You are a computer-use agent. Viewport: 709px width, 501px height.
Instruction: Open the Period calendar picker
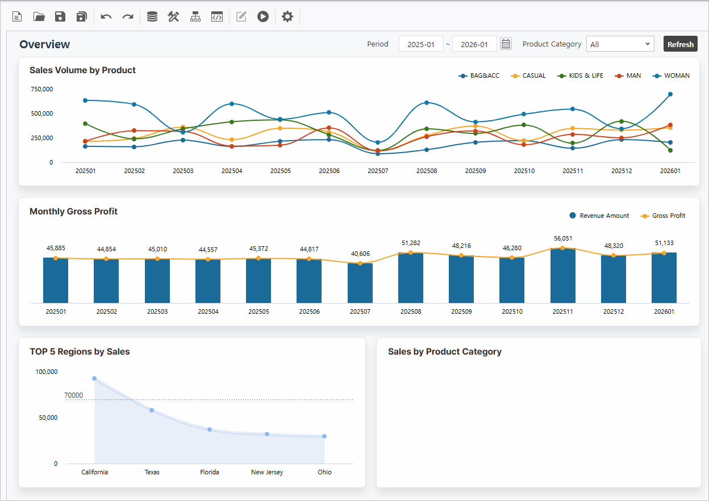tap(506, 44)
